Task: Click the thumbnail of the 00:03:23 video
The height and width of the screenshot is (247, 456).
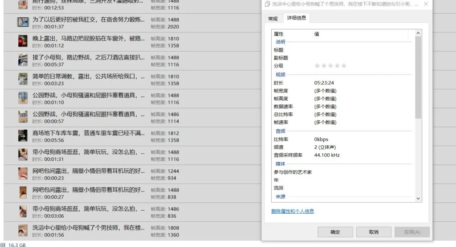Action: click(23, 80)
